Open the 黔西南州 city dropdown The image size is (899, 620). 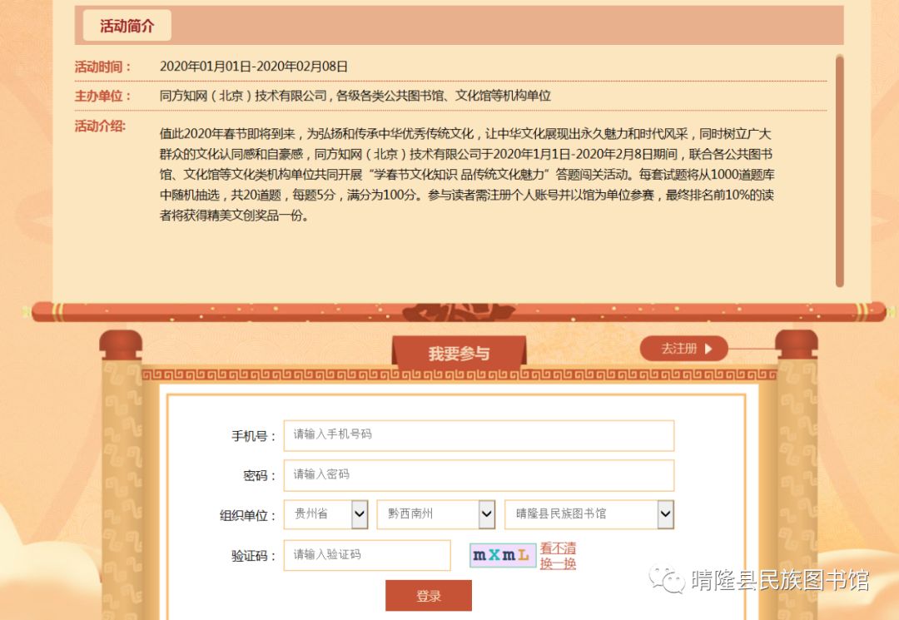coord(435,514)
